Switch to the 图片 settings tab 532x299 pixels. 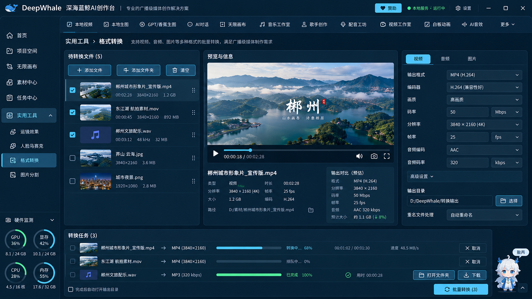point(472,59)
